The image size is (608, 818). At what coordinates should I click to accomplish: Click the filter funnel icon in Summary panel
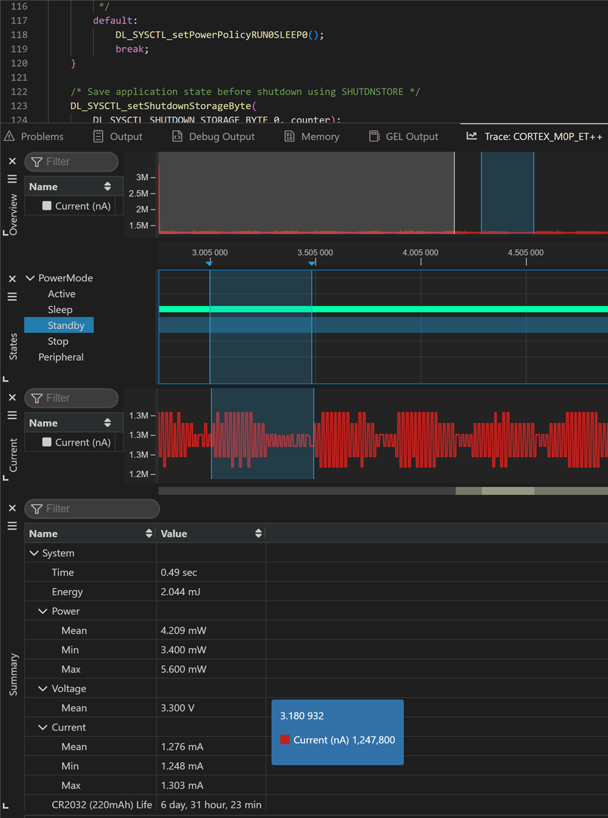pyautogui.click(x=37, y=509)
